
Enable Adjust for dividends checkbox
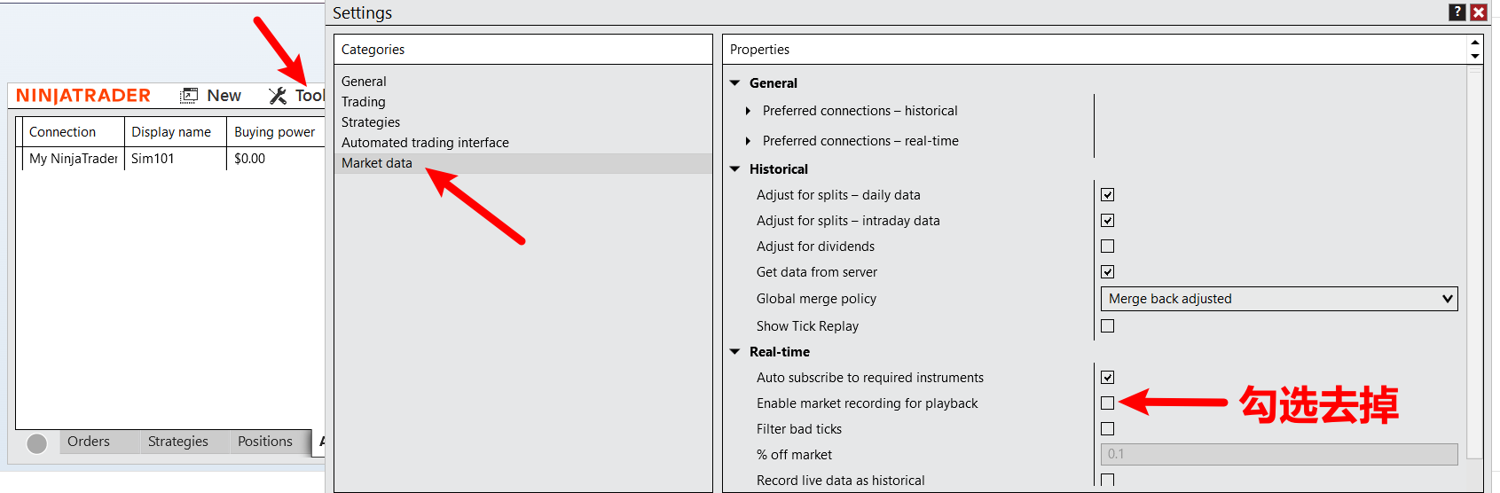pyautogui.click(x=1107, y=246)
